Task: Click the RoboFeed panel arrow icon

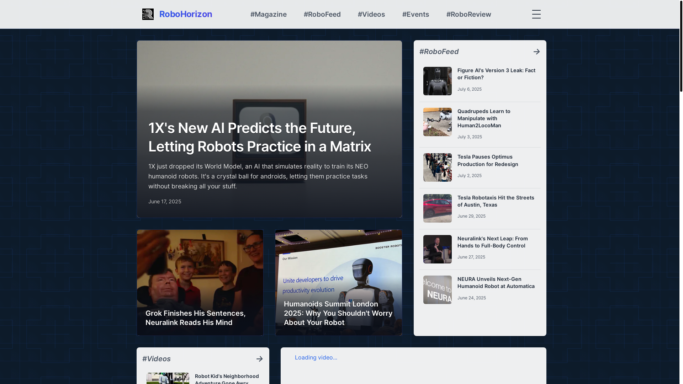Action: click(536, 52)
